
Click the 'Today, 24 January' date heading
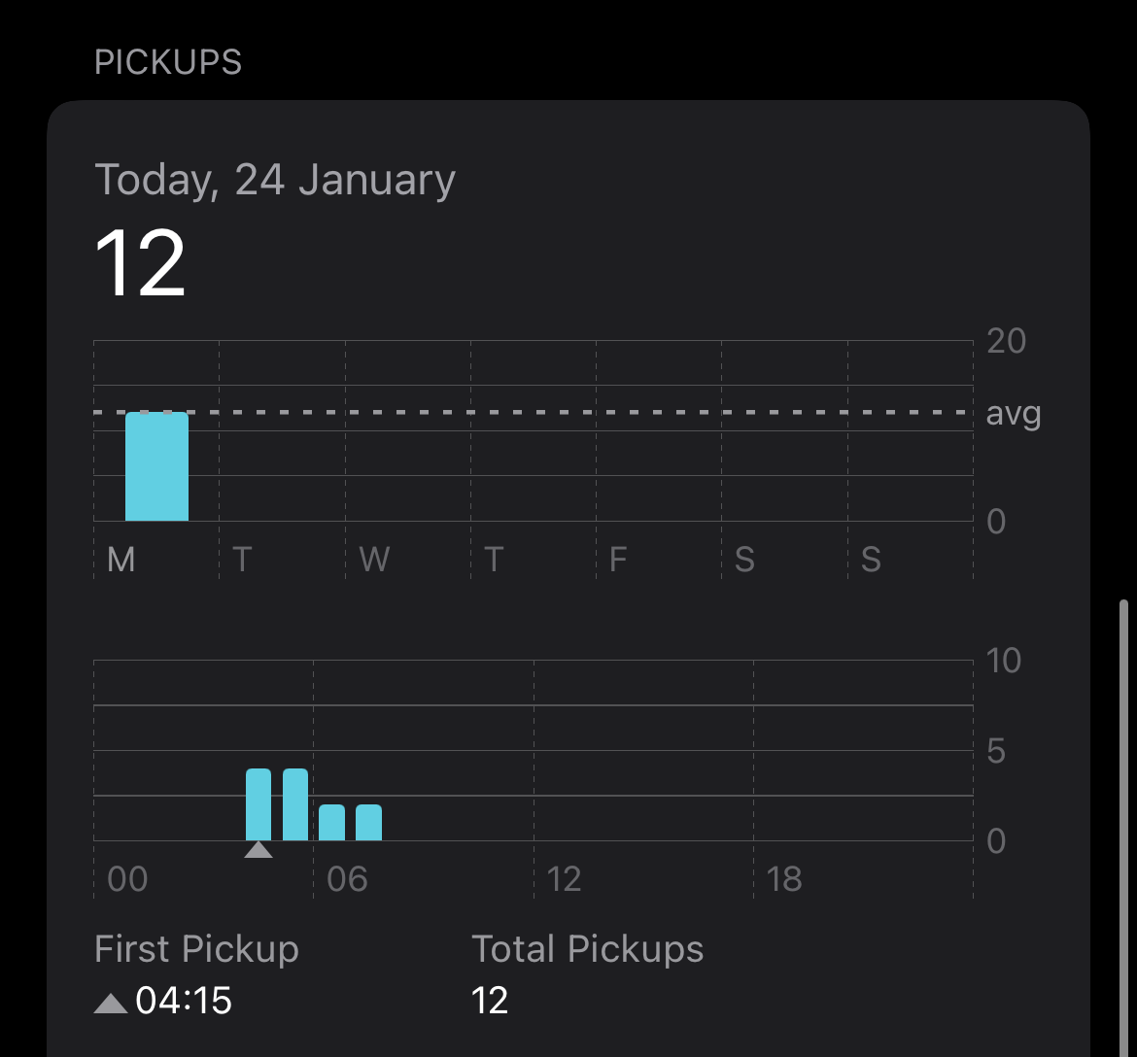tap(275, 181)
